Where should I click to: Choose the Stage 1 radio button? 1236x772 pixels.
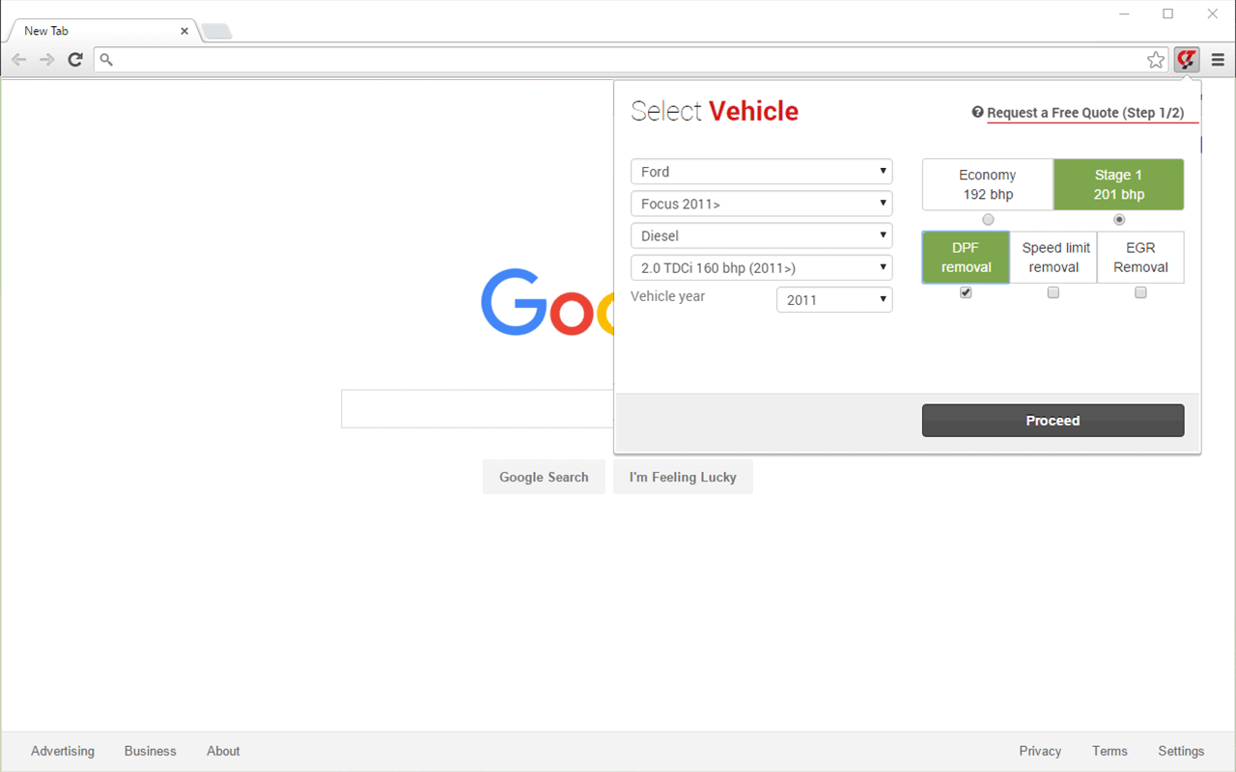1119,220
